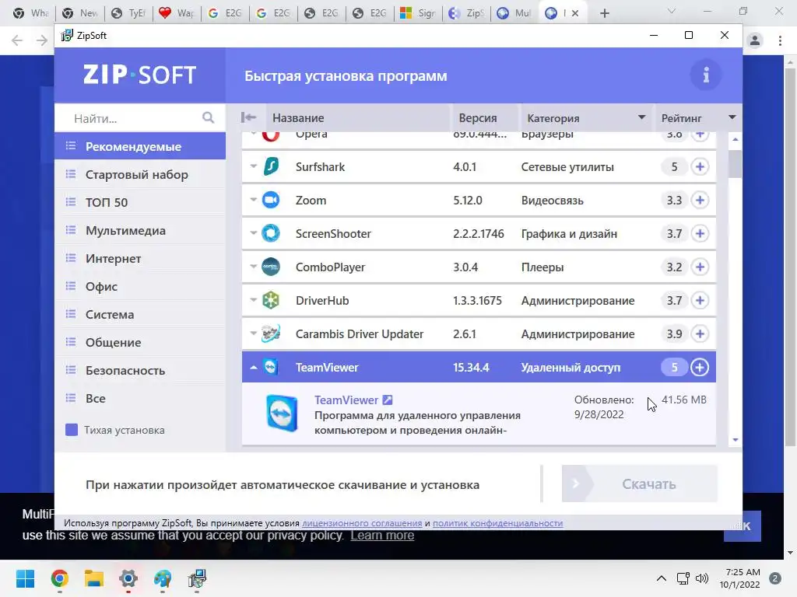Screen dimensions: 797x597
Task: Select the Офис category
Action: (x=140, y=286)
